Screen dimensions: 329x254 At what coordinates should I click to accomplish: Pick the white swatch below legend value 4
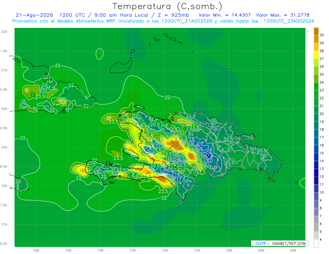pyautogui.click(x=316, y=244)
